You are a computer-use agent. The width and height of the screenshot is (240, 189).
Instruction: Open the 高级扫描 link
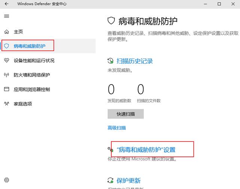(117, 127)
